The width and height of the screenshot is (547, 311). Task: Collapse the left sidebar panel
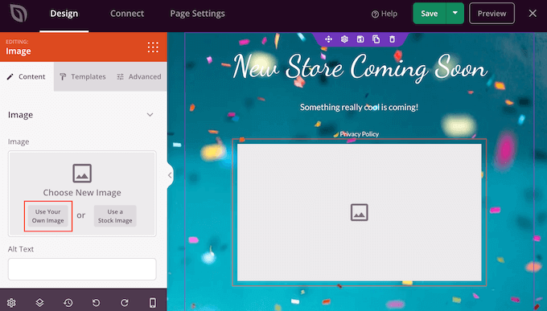point(170,175)
